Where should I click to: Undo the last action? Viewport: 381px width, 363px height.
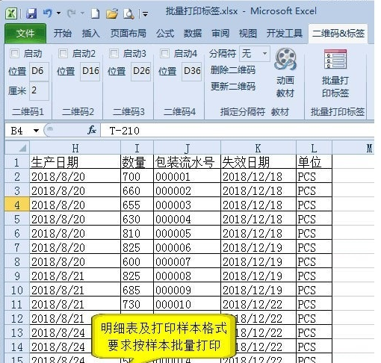tap(48, 13)
